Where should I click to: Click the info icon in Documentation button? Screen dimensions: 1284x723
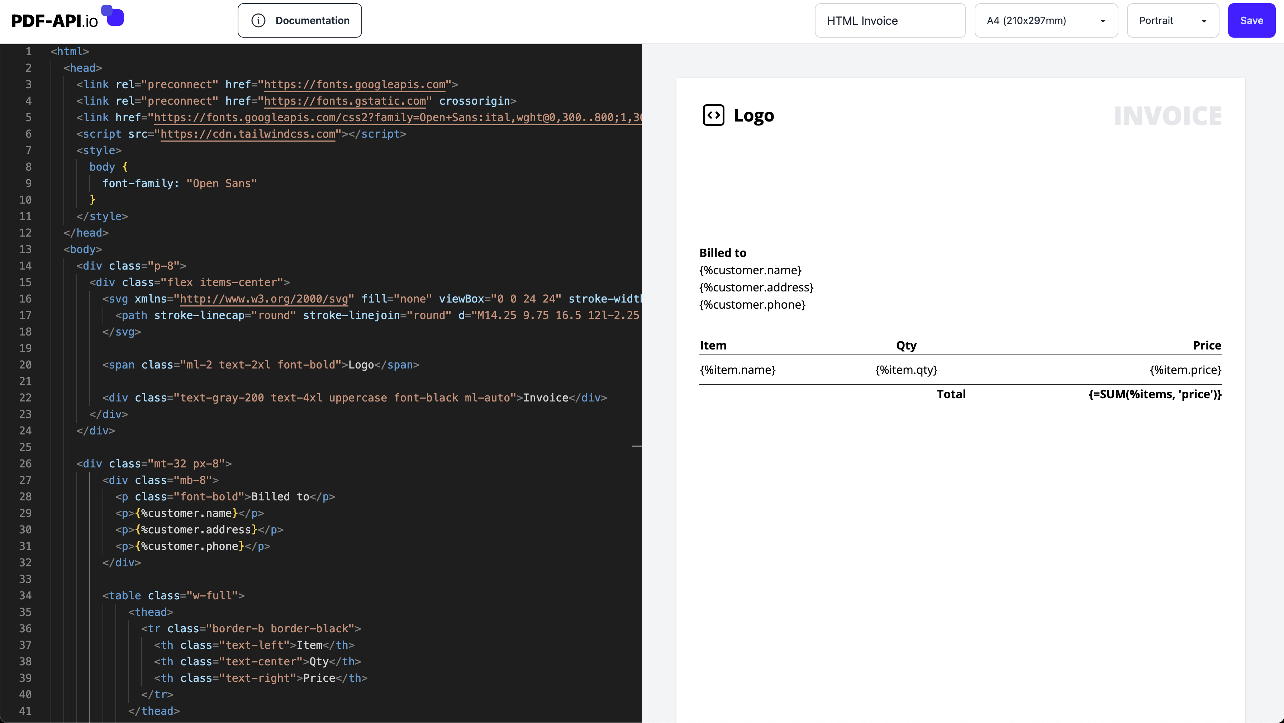(x=258, y=20)
